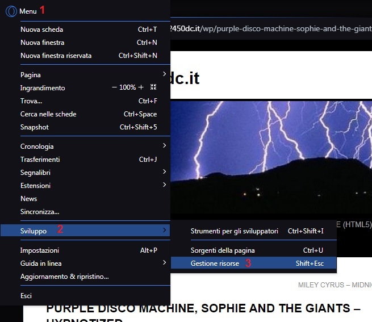Expand the Cronologia submenu
The image size is (372, 322).
point(85,146)
